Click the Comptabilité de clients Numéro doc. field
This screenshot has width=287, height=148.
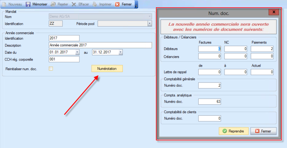(x=210, y=118)
